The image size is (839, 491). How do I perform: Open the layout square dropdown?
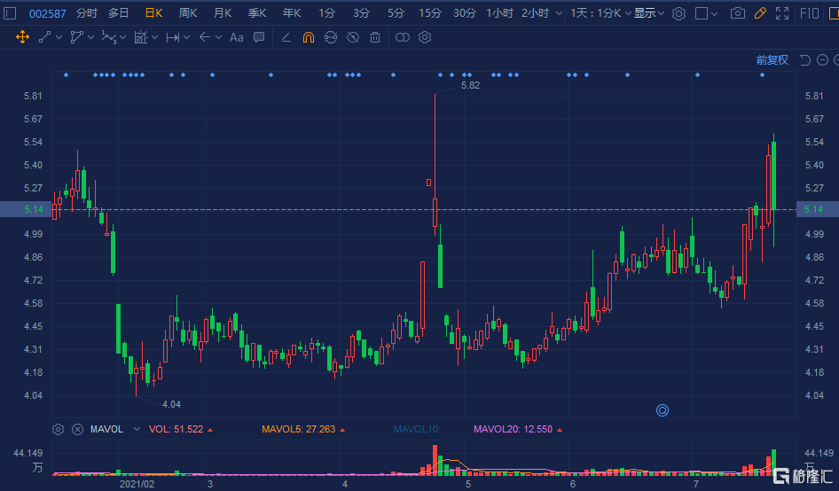tap(706, 13)
